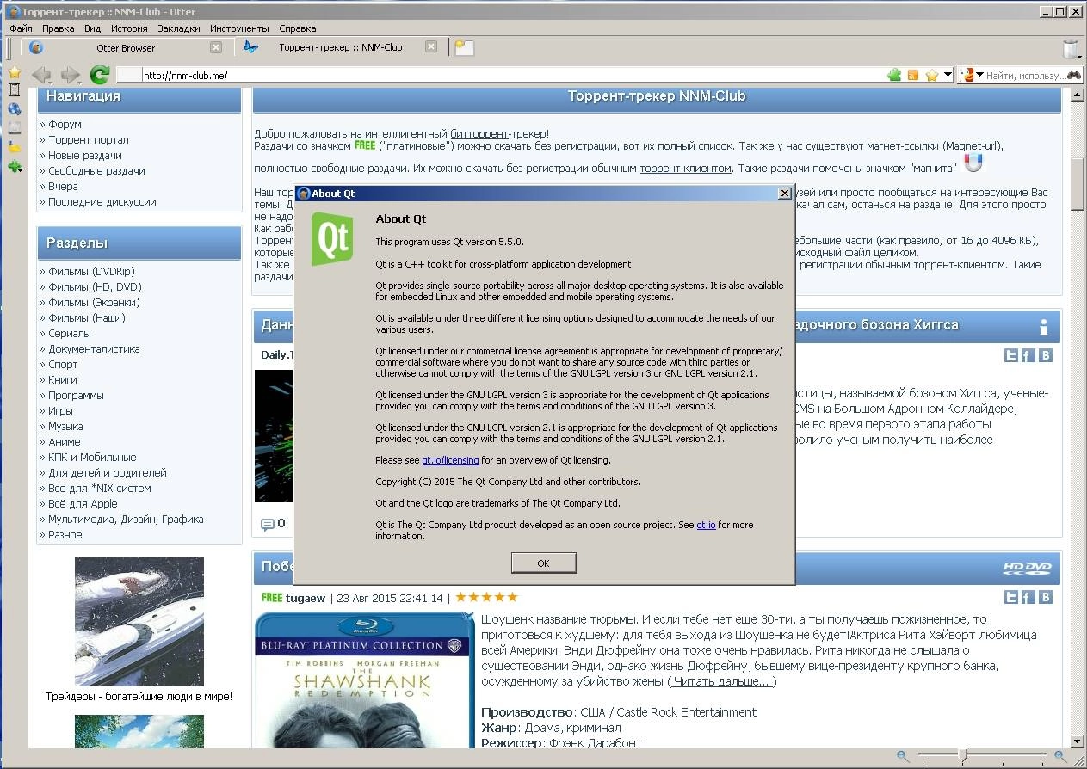This screenshot has height=769, width=1087.
Task: Open the tugaew user name link
Action: tap(306, 598)
